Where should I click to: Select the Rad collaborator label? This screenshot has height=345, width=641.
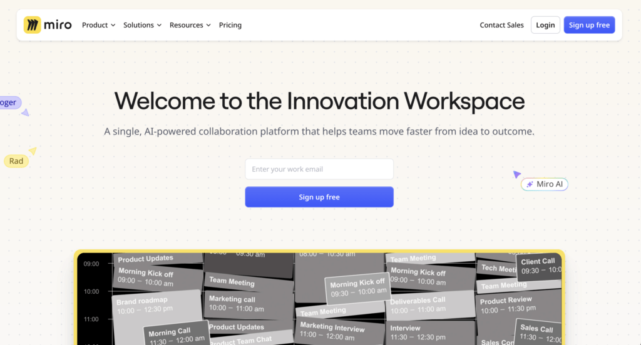(16, 161)
